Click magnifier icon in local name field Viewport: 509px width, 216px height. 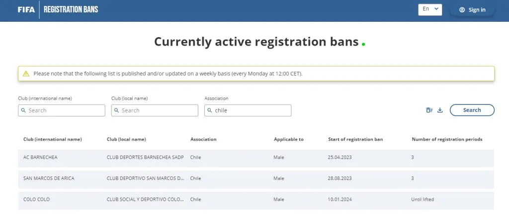coord(116,110)
